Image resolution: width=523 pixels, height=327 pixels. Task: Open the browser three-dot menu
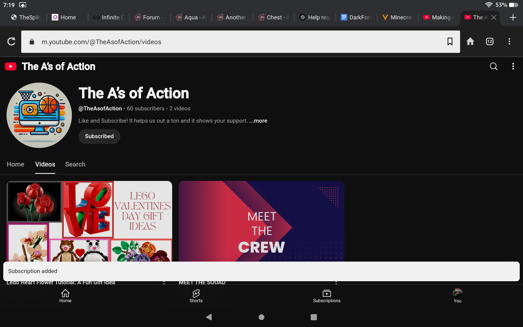[509, 41]
